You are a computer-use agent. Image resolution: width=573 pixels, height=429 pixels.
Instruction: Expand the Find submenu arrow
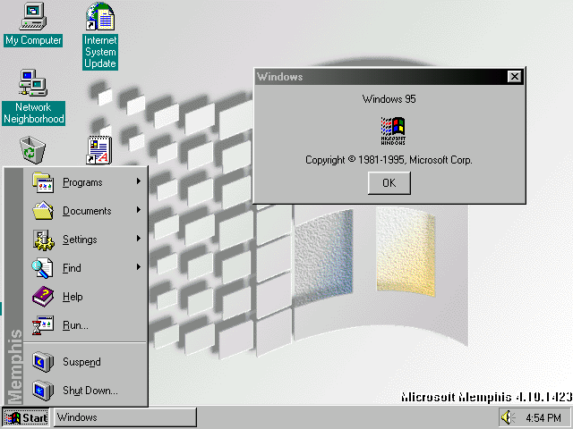139,268
